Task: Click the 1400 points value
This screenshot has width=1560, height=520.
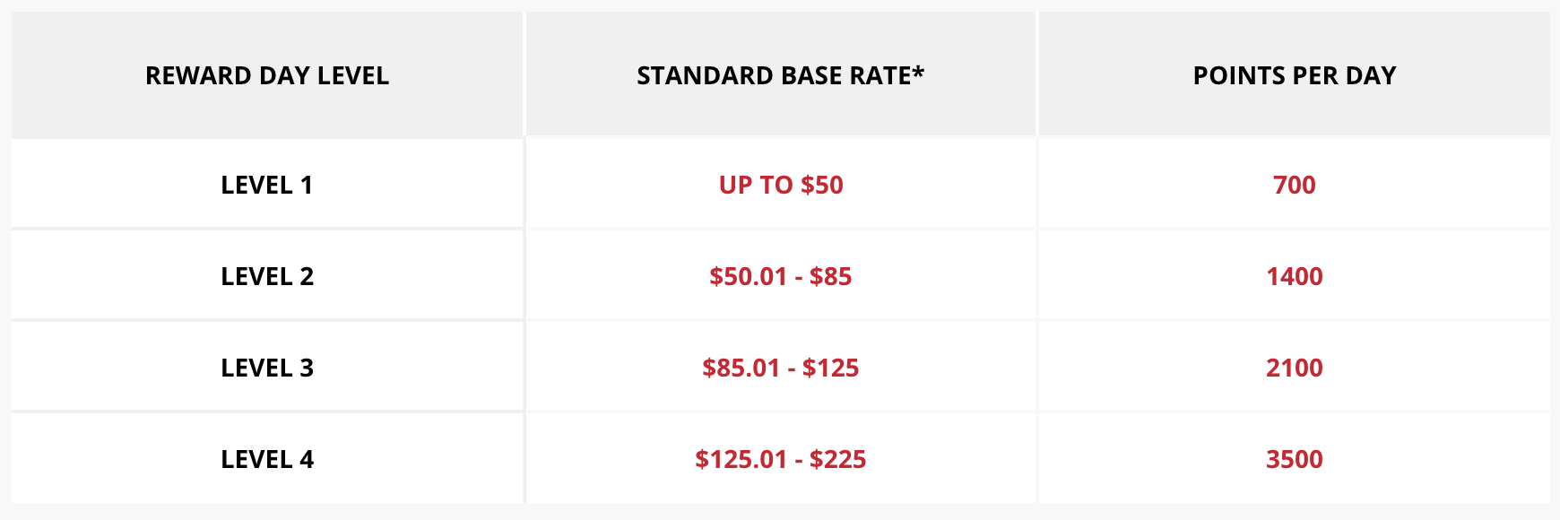Action: pyautogui.click(x=1295, y=276)
